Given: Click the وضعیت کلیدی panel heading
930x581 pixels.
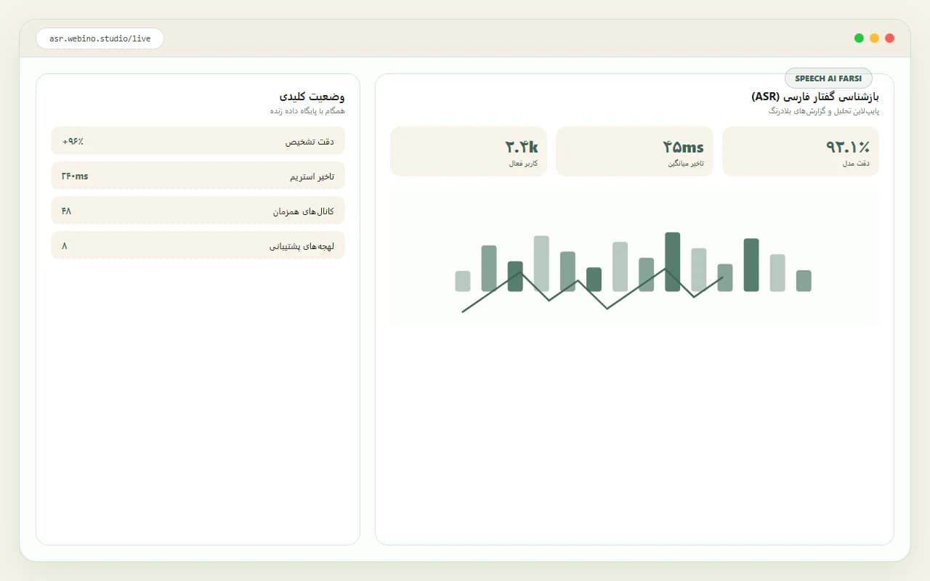Looking at the screenshot, I should [x=312, y=97].
